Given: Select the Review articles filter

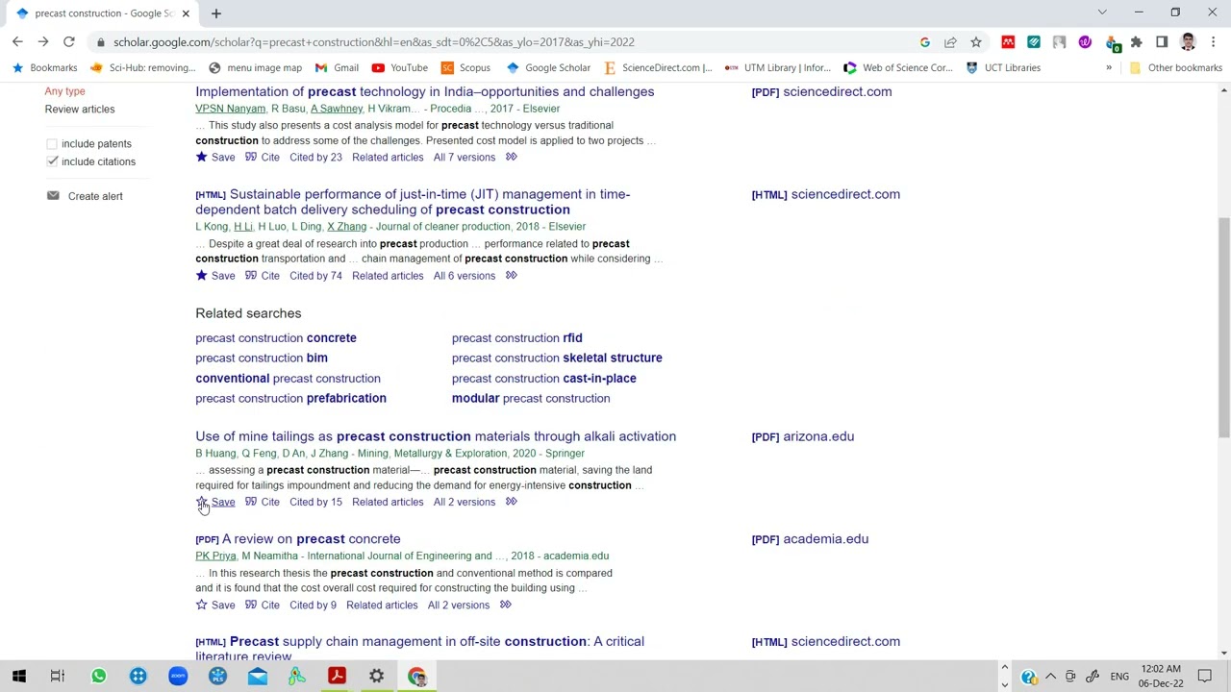Looking at the screenshot, I should (x=79, y=110).
